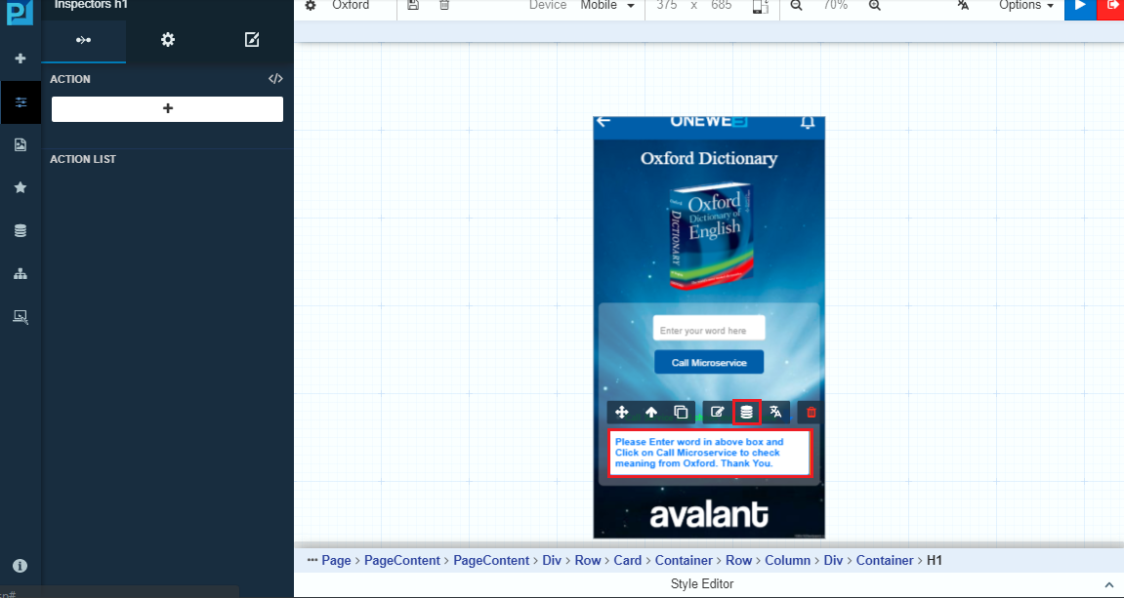This screenshot has height=598, width=1124.
Task: Open data binding icon in element toolbar
Action: pyautogui.click(x=746, y=412)
